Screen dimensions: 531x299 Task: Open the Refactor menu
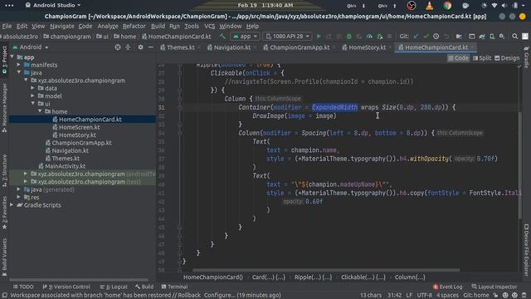point(134,26)
